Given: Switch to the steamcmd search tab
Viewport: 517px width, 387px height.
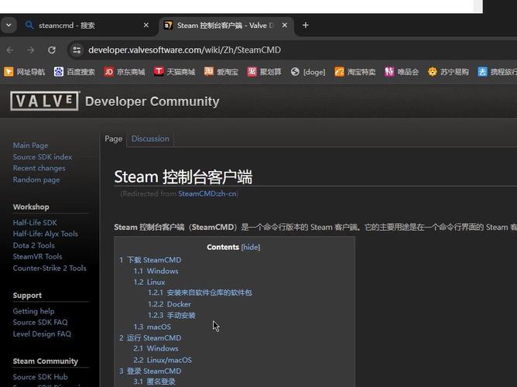Looking at the screenshot, I should coord(87,26).
